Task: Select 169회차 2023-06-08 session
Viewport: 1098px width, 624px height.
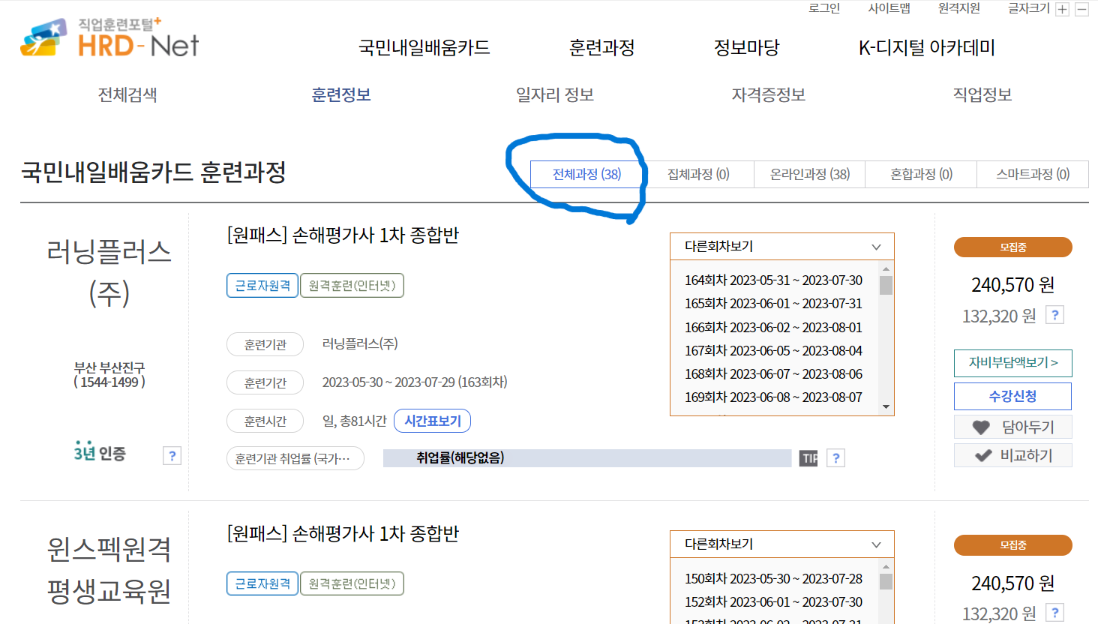Action: coord(773,397)
